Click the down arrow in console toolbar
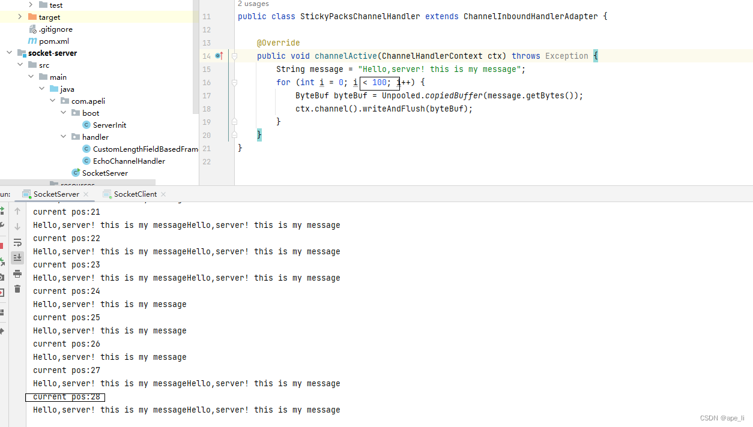753x427 pixels. pos(17,227)
